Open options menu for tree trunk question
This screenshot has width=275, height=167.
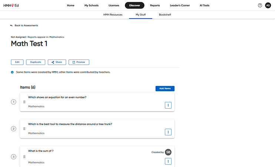click(168, 132)
